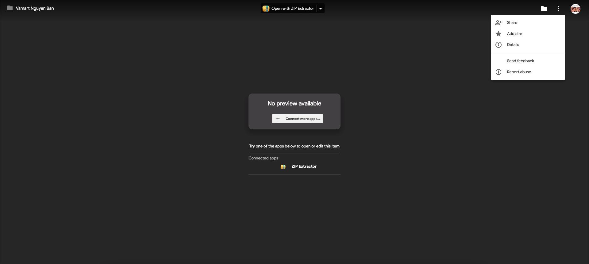The width and height of the screenshot is (589, 264).
Task: Click the ZIP Extractor icon in Open with button
Action: click(266, 9)
